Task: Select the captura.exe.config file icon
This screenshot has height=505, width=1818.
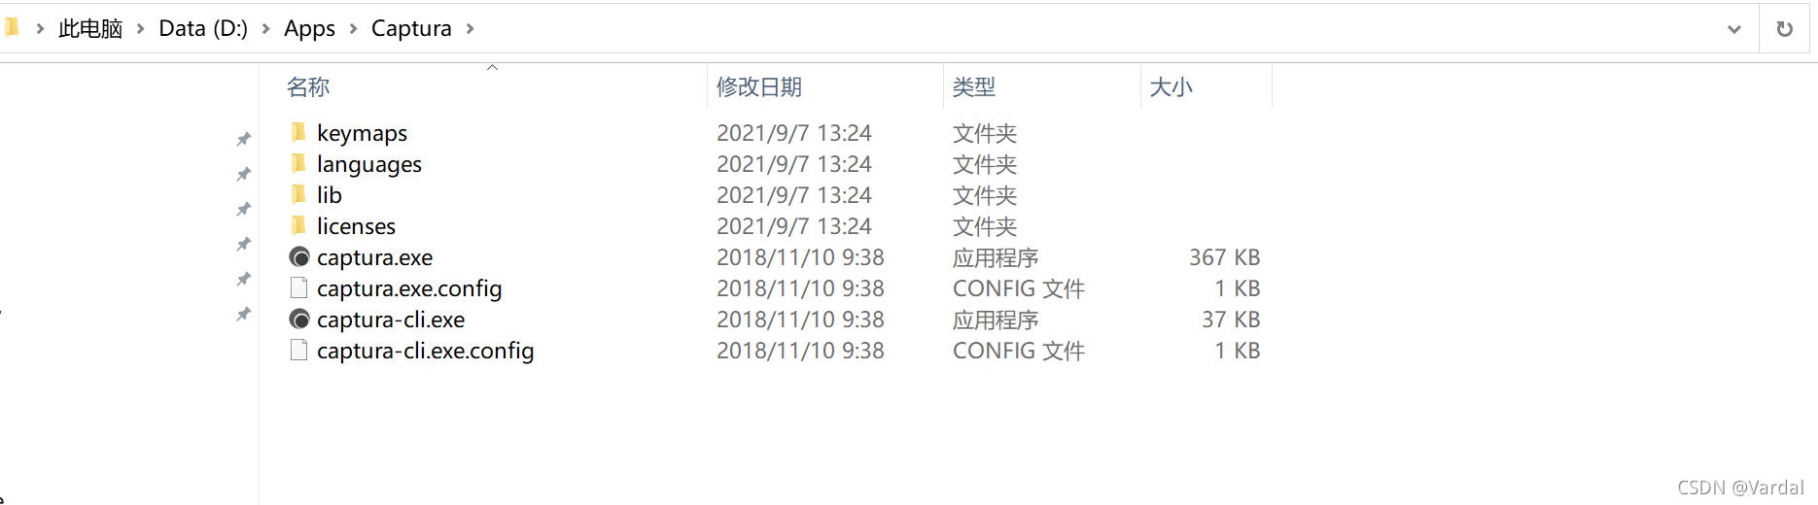Action: pyautogui.click(x=298, y=288)
